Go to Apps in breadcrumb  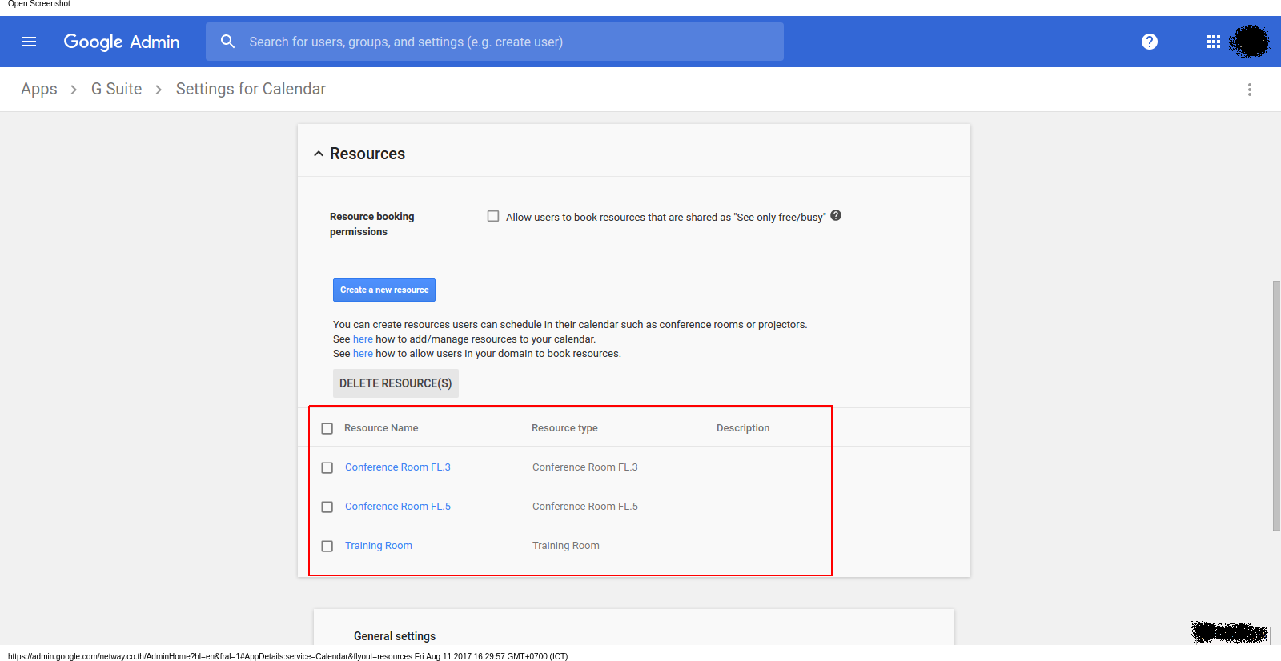click(x=39, y=90)
